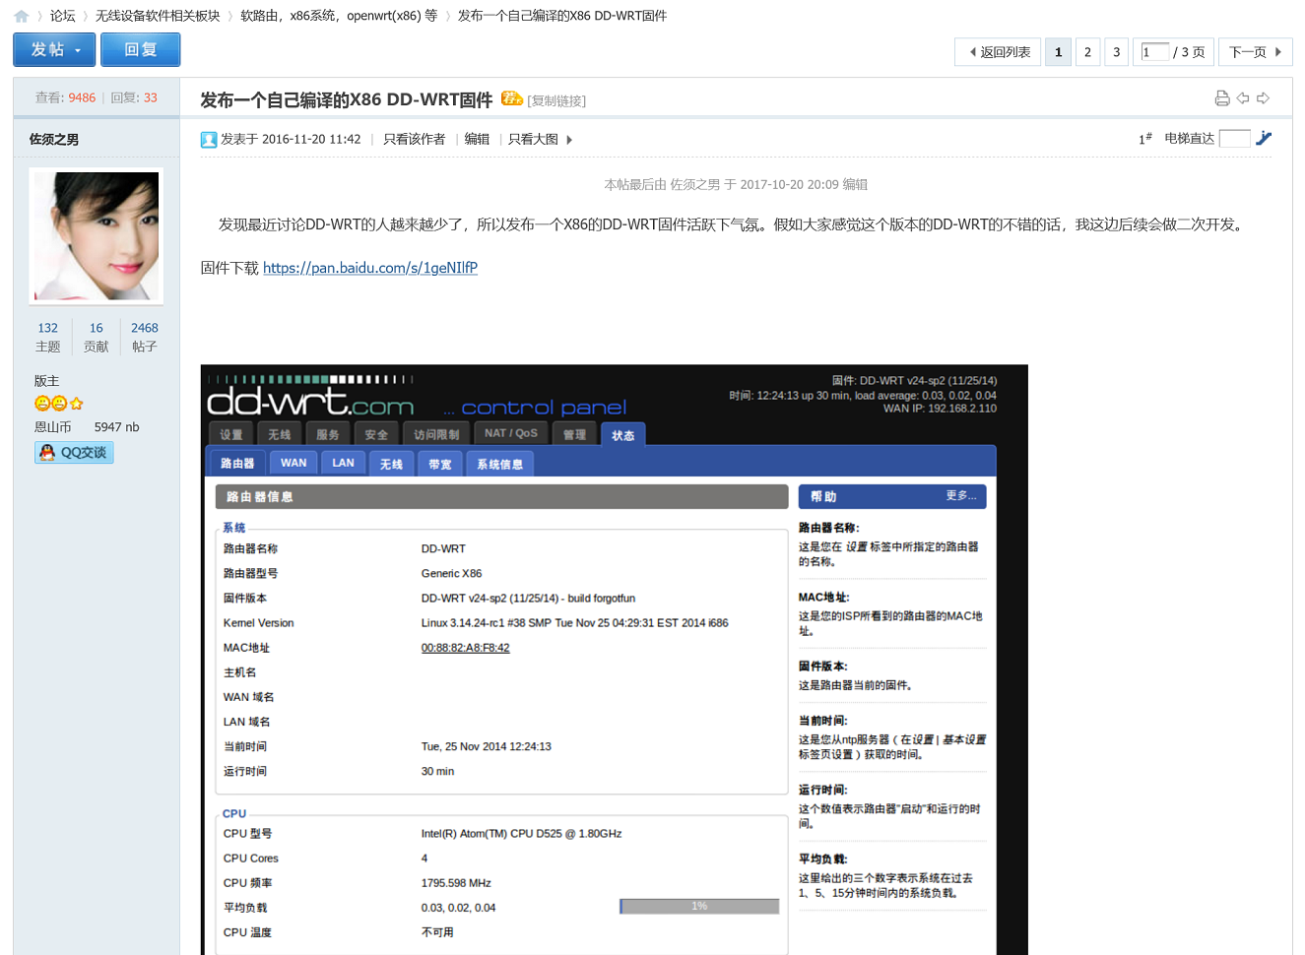The image size is (1305, 955).
Task: Go to page 3 of the thread
Action: pos(1116,52)
